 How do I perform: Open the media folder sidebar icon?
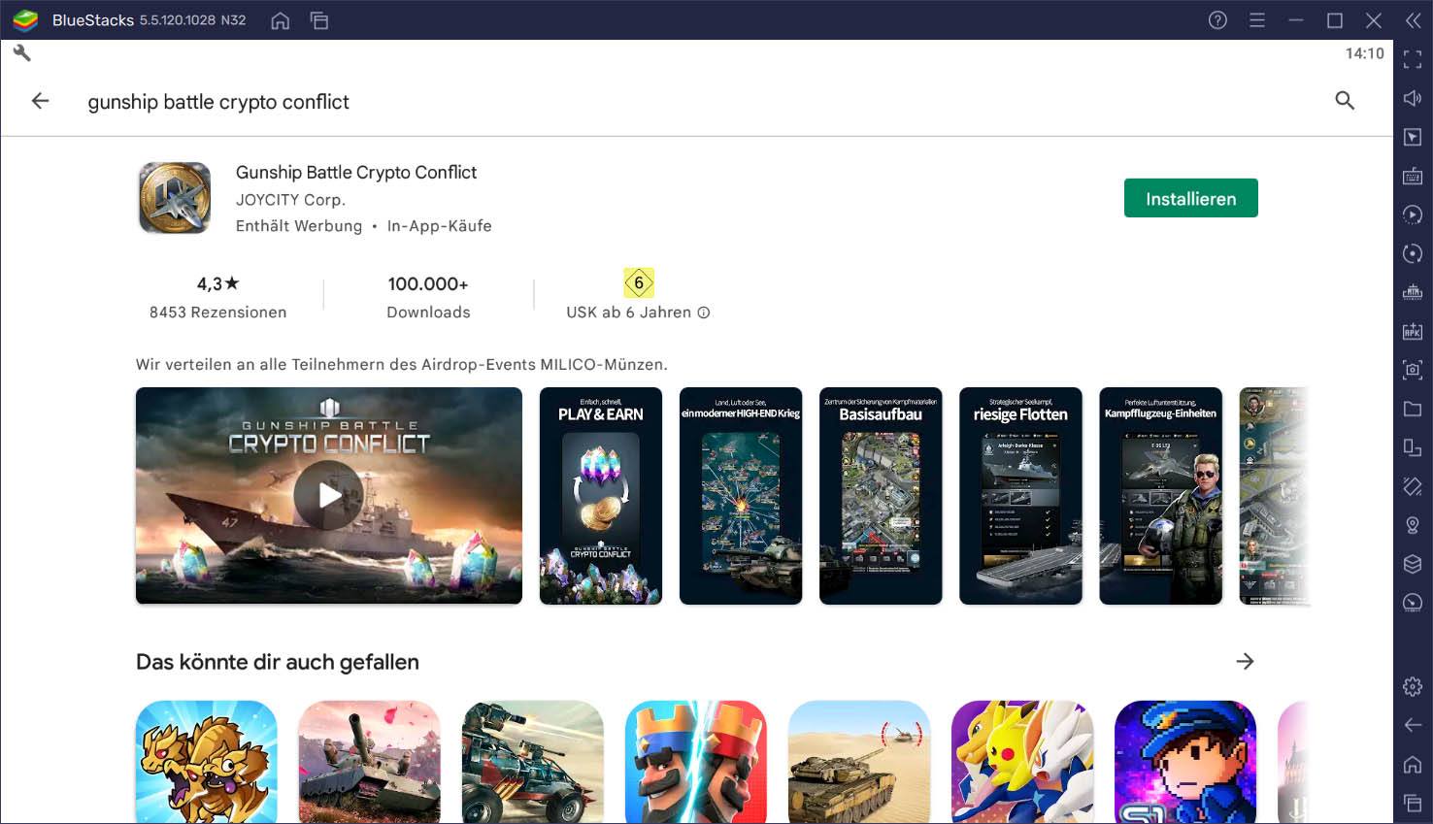1413,409
